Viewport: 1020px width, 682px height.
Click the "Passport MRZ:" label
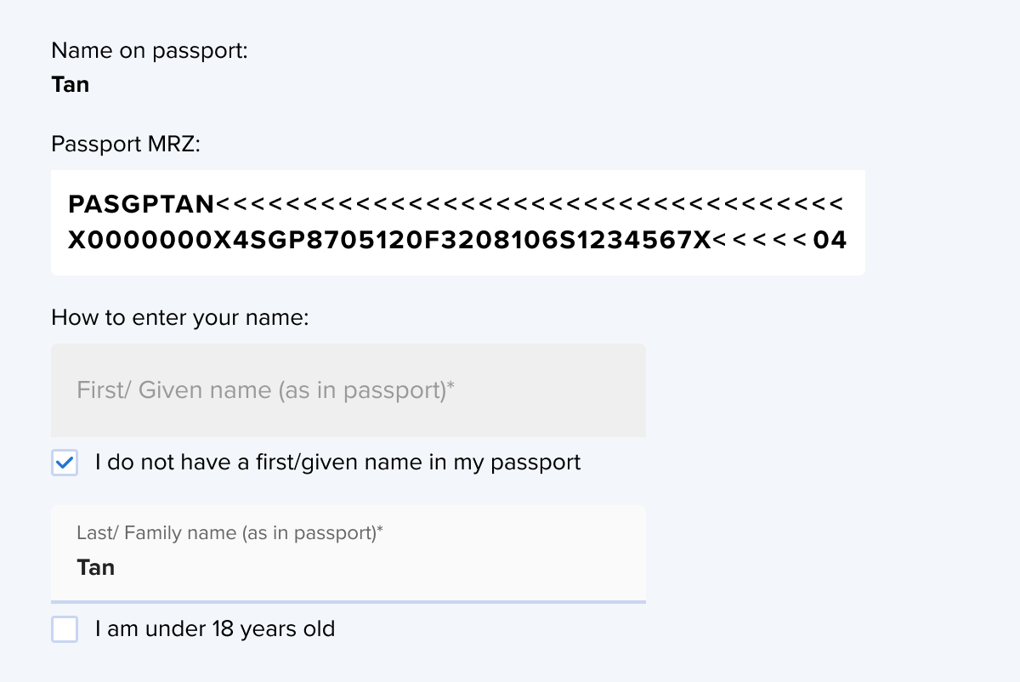pos(126,144)
